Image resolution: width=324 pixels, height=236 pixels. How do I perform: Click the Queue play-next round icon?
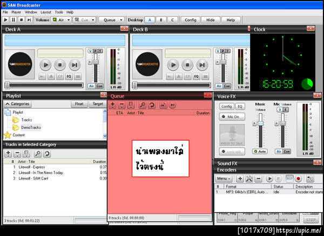point(172,105)
